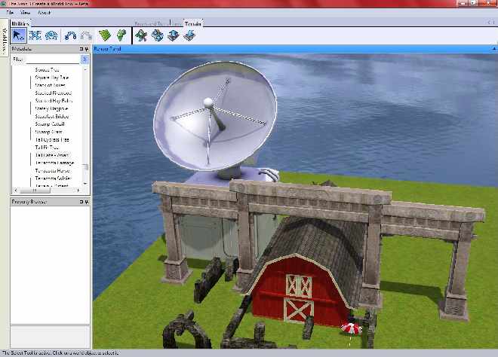Select the green Tree placement tool
Screen dimensions: 498x357
[x=121, y=35]
